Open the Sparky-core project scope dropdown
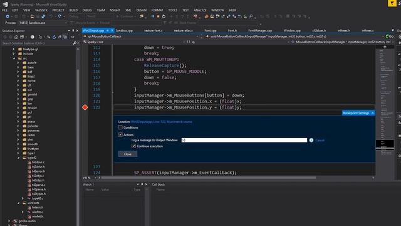Screen dimensions: 401x226 point(134,42)
